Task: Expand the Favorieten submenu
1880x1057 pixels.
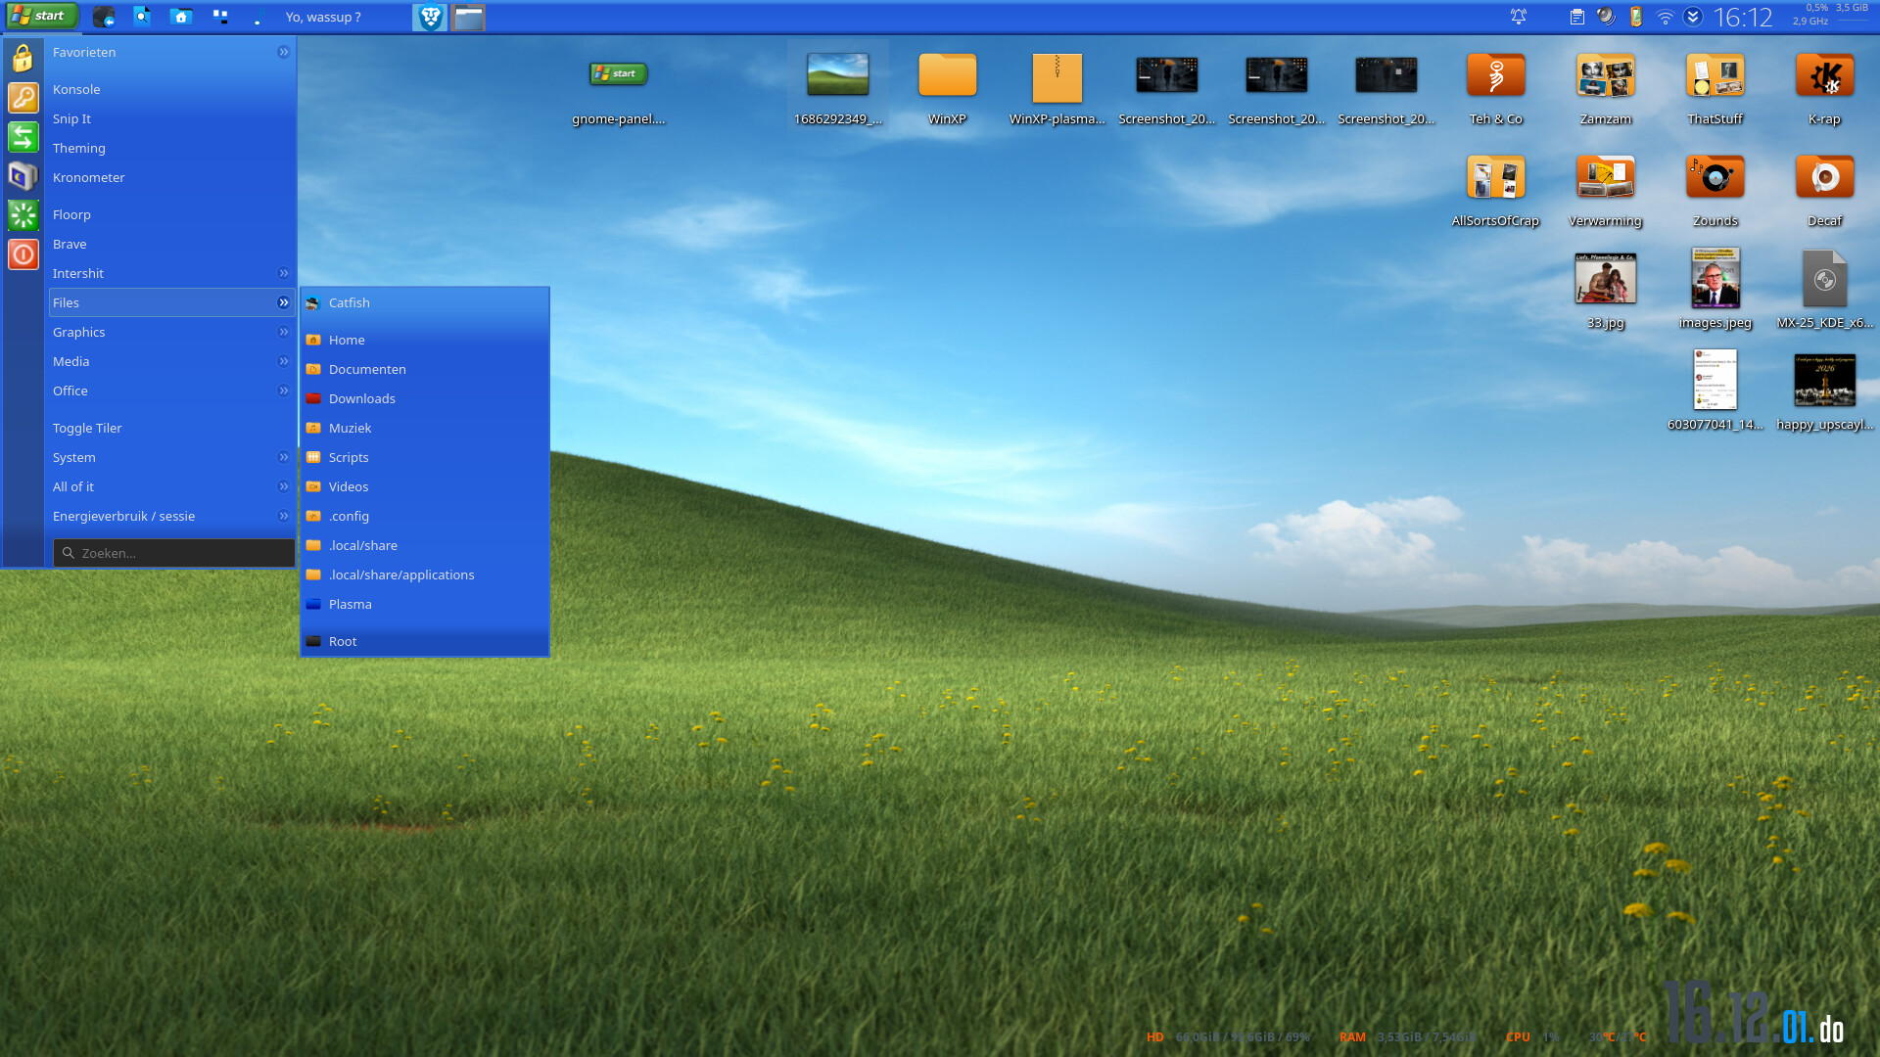Action: [171, 52]
